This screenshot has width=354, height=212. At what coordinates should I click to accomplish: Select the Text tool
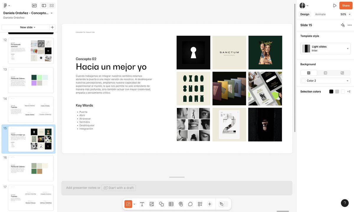142,204
